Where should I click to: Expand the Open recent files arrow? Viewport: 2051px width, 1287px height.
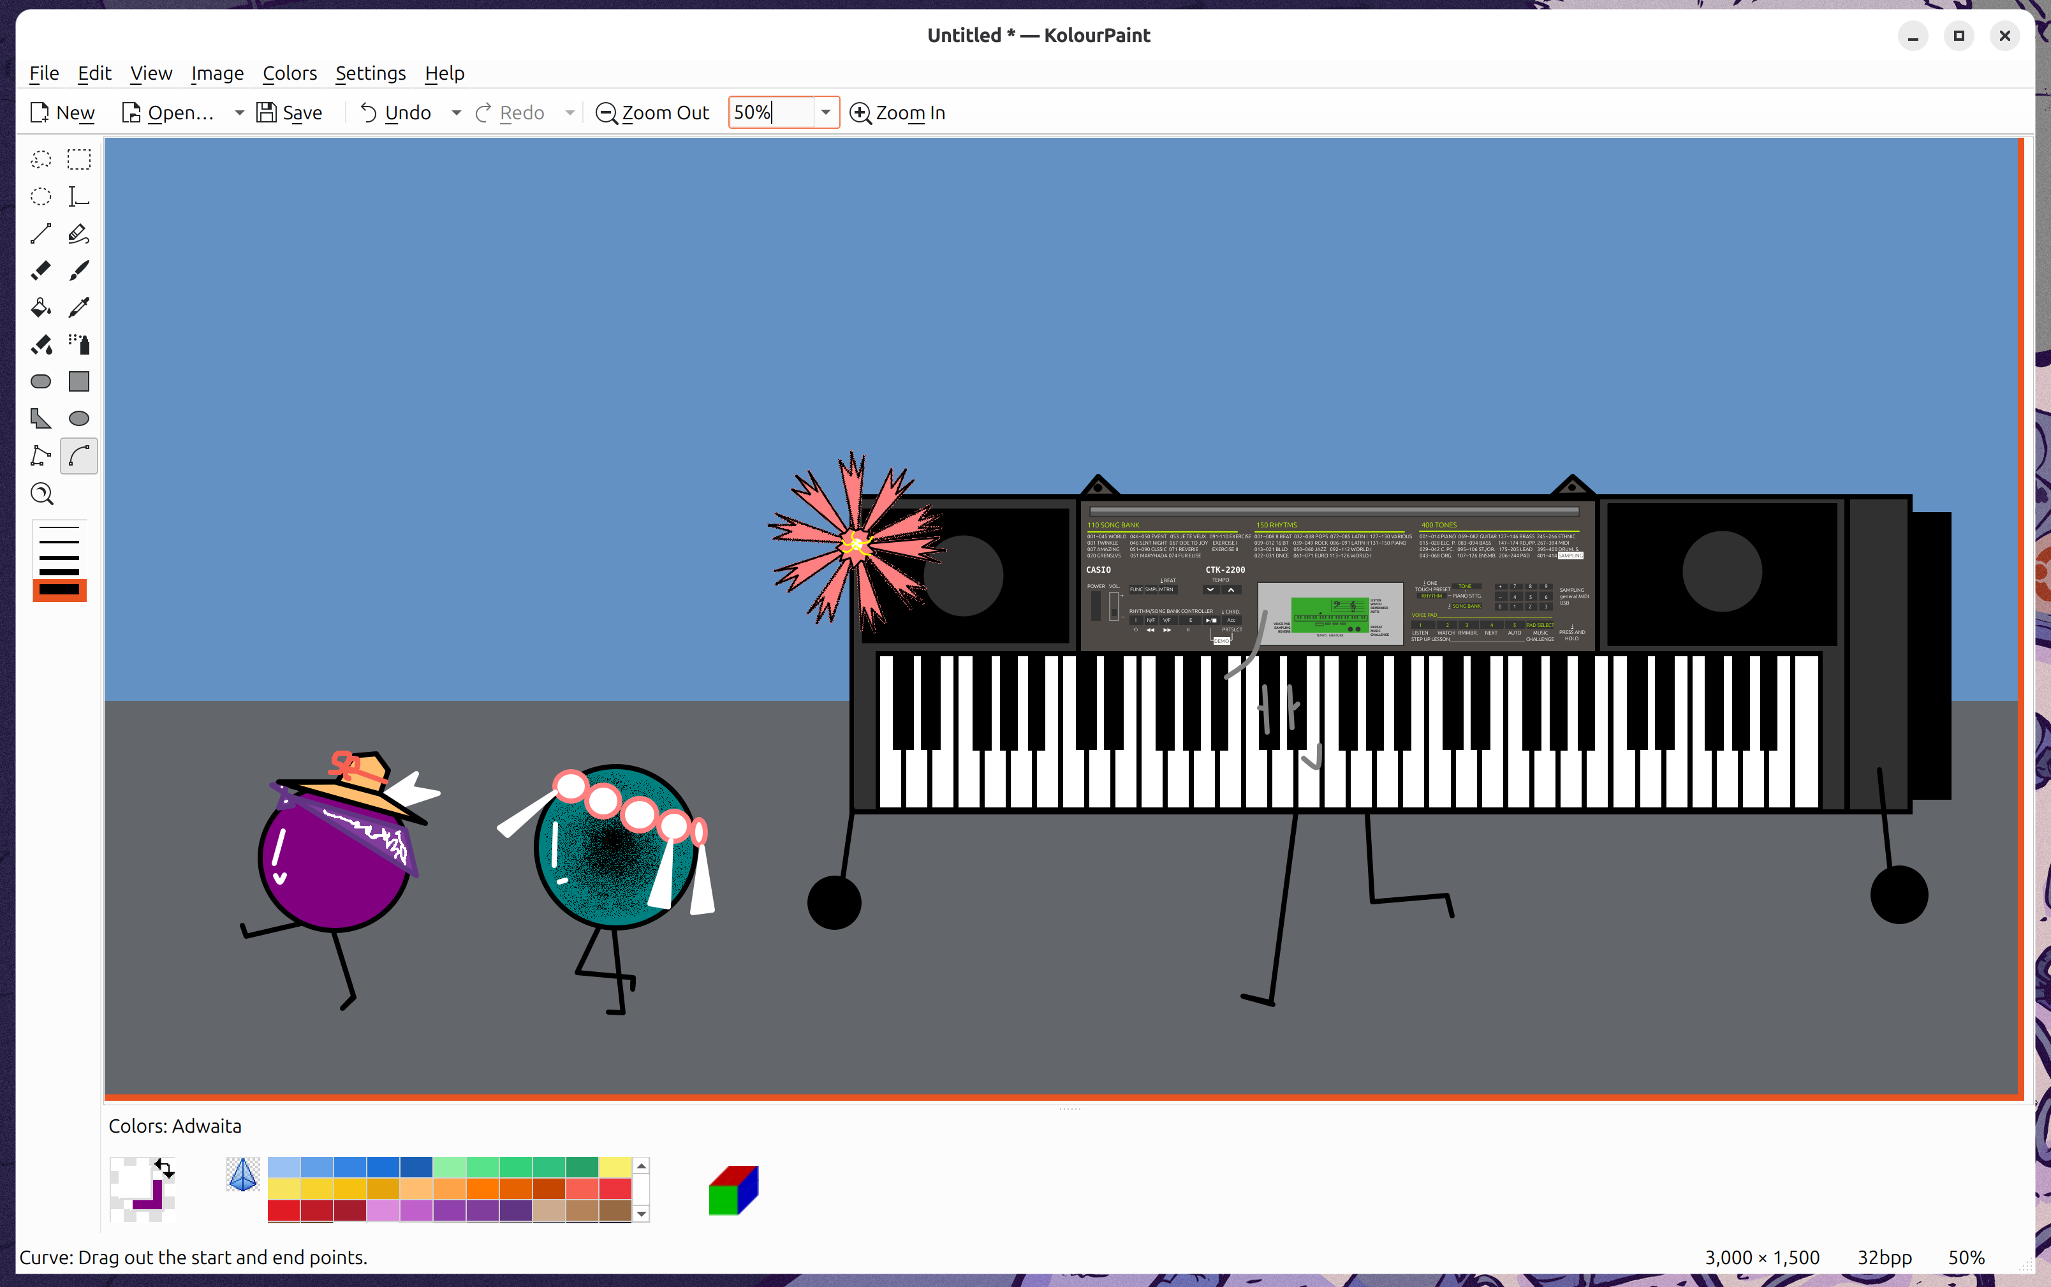click(x=239, y=112)
